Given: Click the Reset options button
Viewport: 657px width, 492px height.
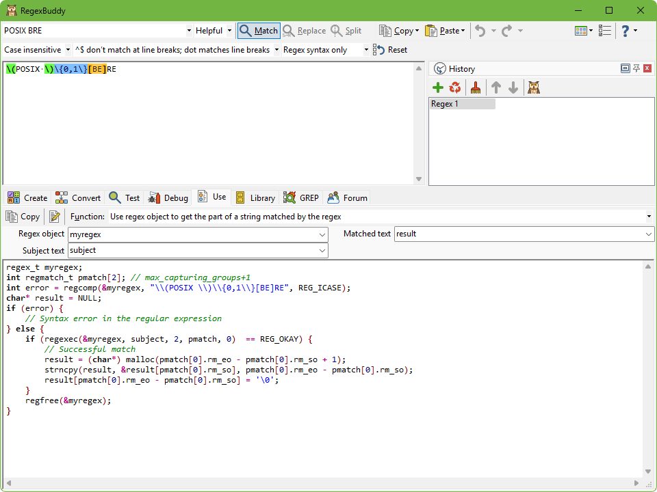Looking at the screenshot, I should (x=390, y=50).
